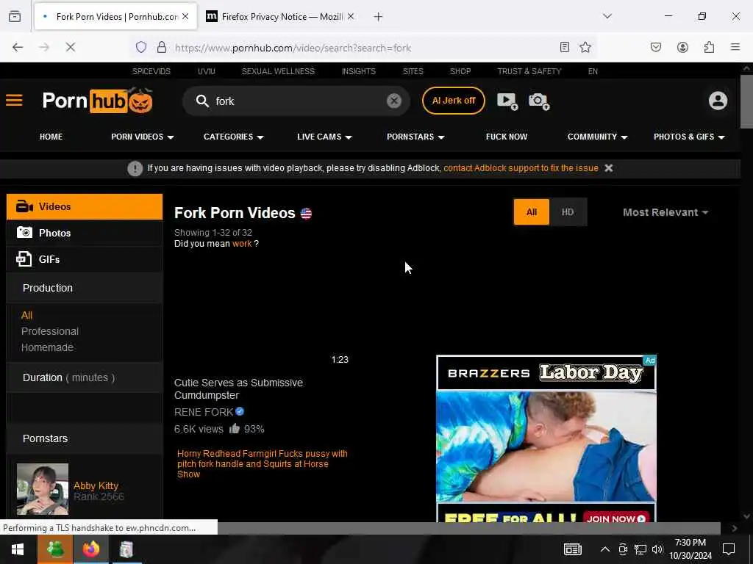The width and height of the screenshot is (753, 564).
Task: Open the Windows Start menu
Action: [18, 549]
